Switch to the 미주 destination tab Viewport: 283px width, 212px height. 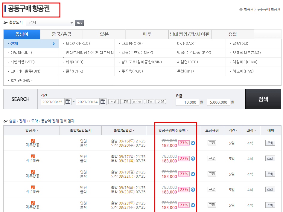(147, 34)
